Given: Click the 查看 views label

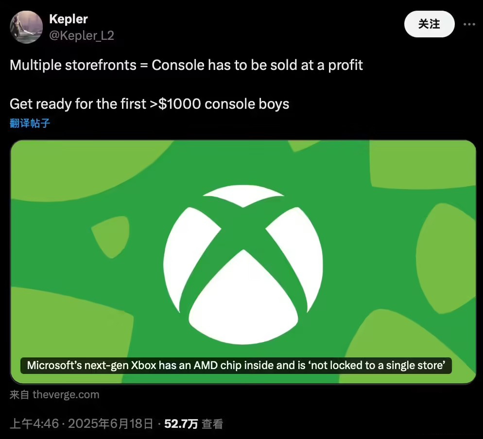Looking at the screenshot, I should [212, 424].
